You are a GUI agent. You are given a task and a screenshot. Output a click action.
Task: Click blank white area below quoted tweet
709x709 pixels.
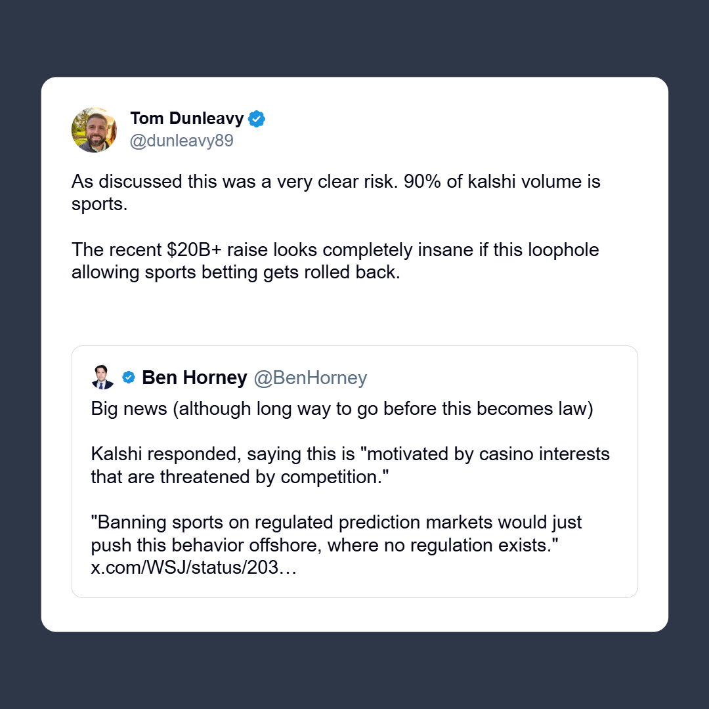point(354,615)
